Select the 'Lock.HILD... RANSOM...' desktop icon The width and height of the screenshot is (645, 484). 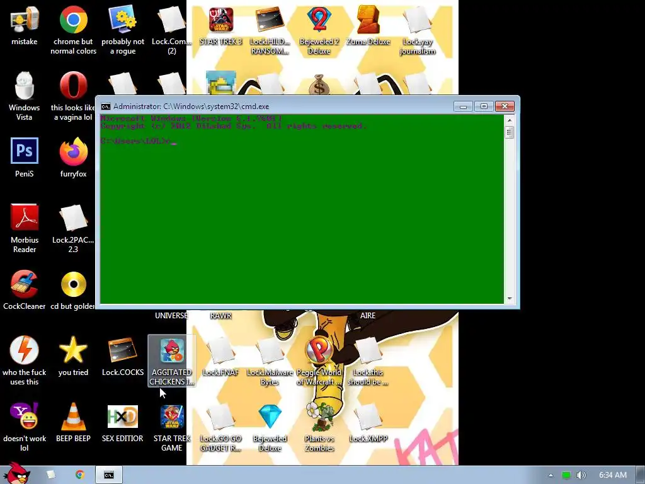point(270,20)
